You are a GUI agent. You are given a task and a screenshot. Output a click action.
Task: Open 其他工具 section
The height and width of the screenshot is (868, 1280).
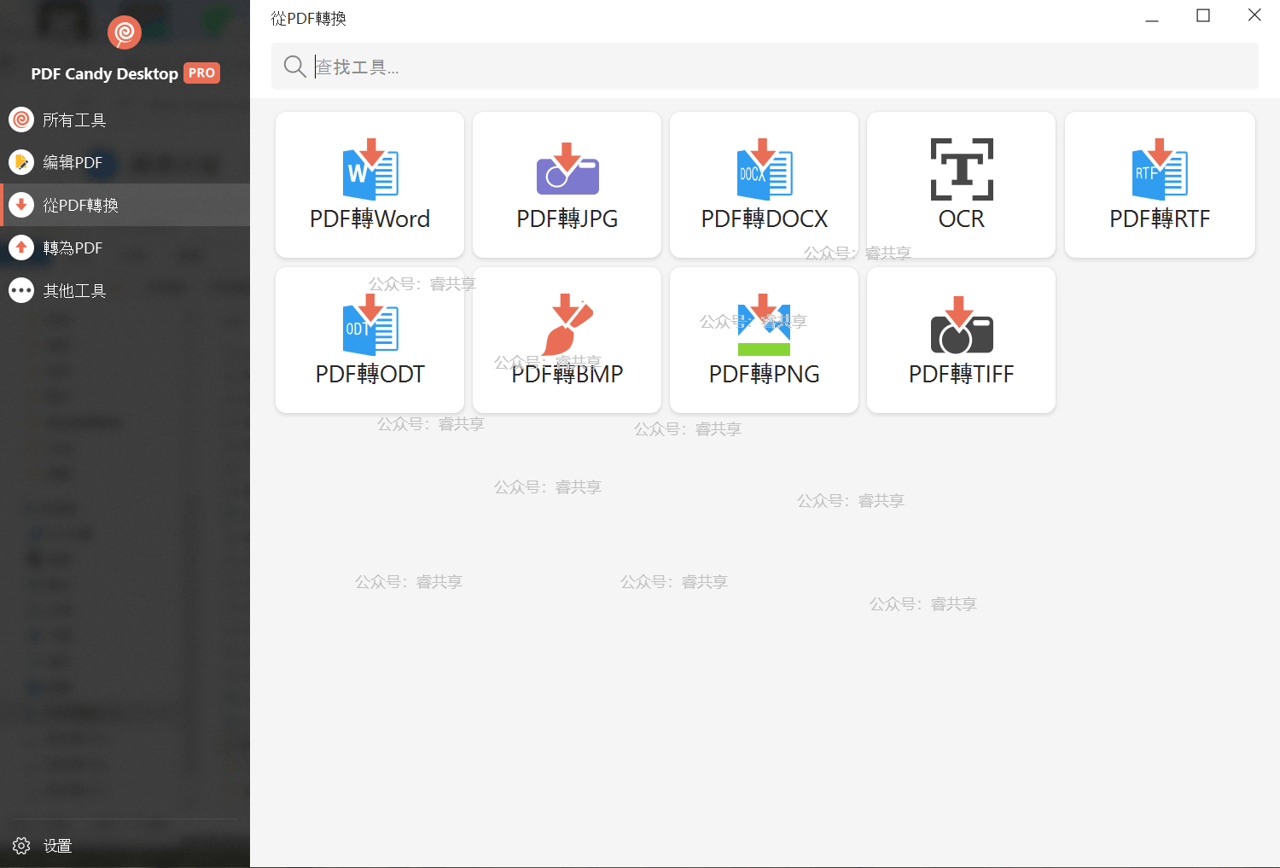click(x=125, y=290)
